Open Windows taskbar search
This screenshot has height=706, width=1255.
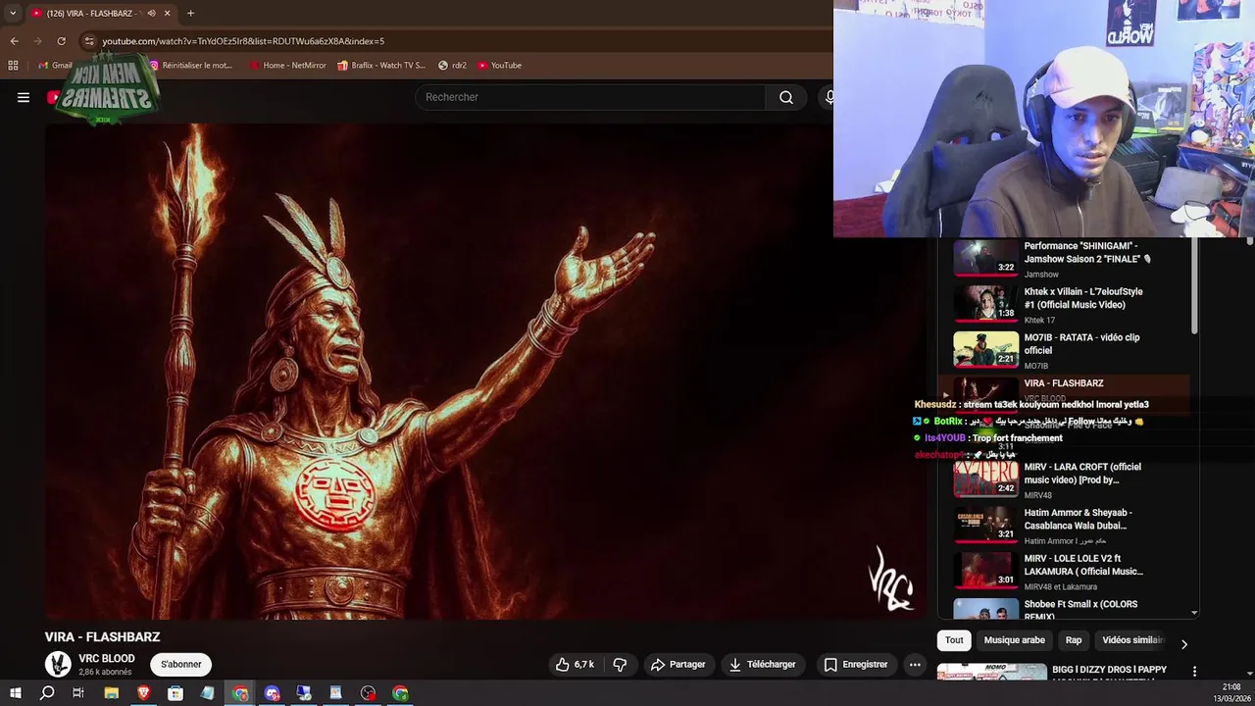[x=47, y=693]
